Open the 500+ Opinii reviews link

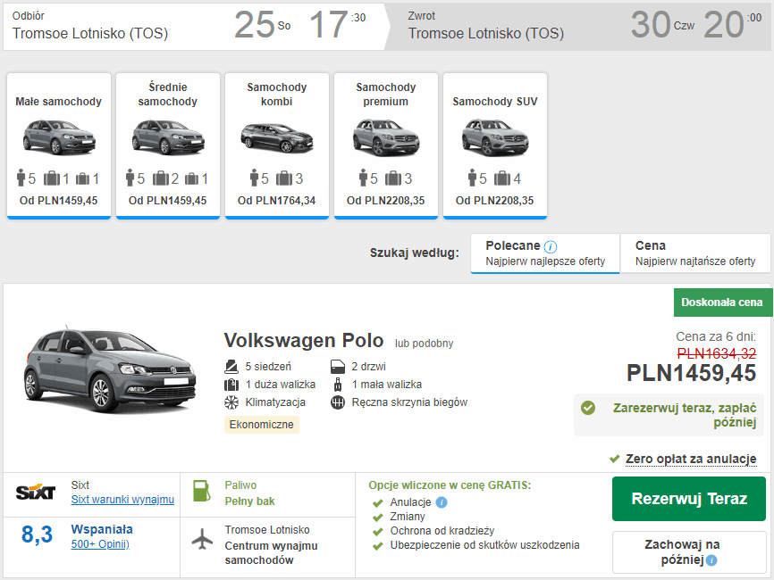coord(100,544)
